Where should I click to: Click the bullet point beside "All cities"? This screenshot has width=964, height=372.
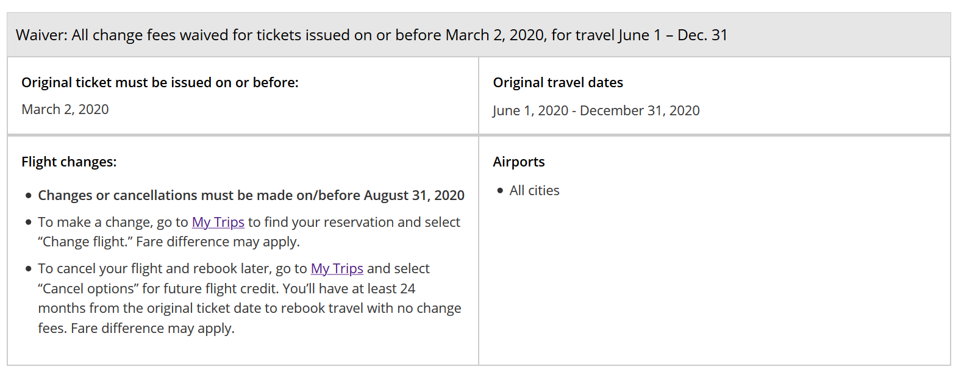pos(501,191)
